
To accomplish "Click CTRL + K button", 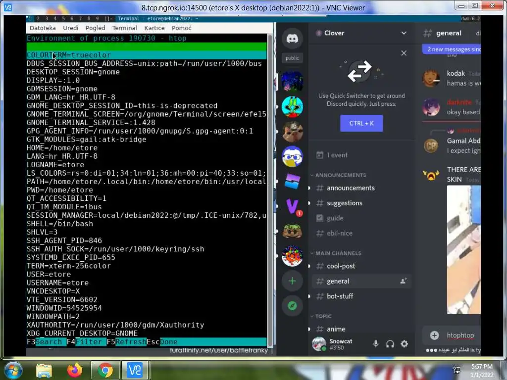I will (361, 123).
